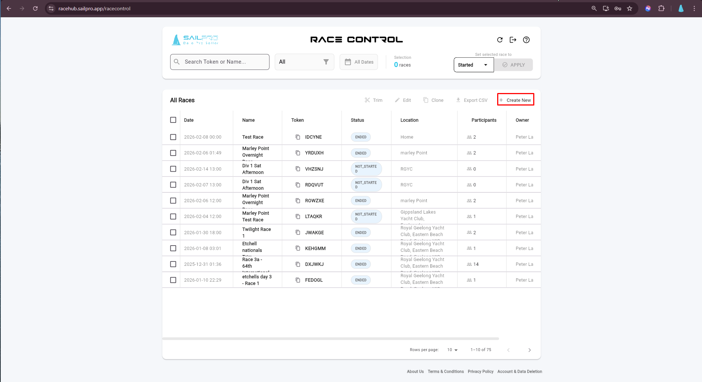Viewport: 702px width, 382px height.
Task: Click the SailPro logo
Action: (195, 40)
